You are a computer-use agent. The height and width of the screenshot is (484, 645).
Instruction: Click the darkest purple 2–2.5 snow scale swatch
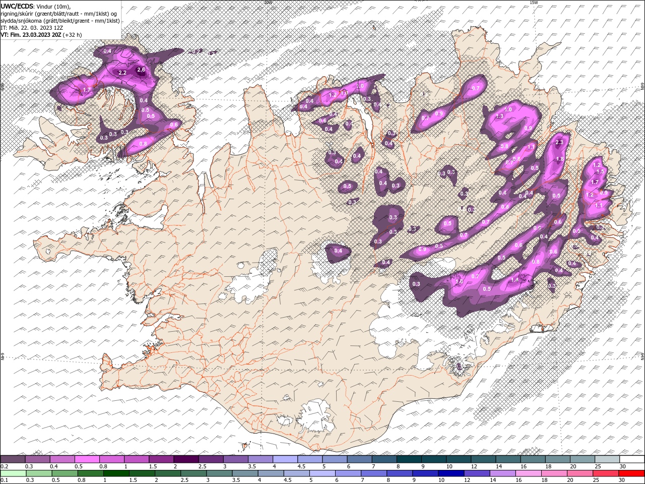pyautogui.click(x=185, y=459)
